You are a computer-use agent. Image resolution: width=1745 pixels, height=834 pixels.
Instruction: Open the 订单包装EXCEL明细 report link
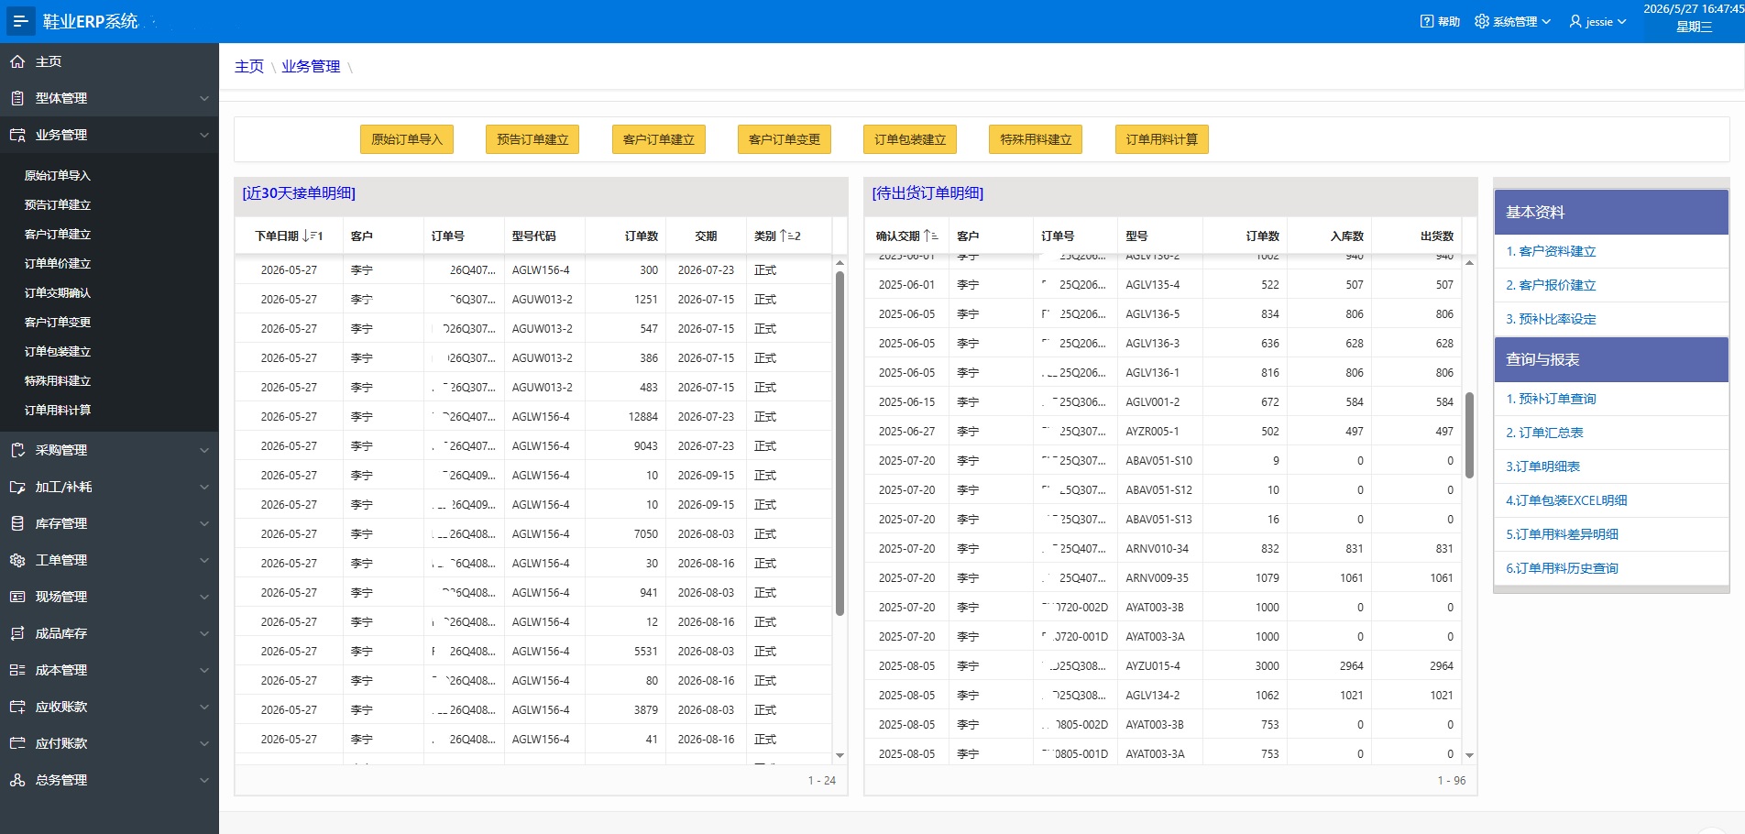(1566, 500)
